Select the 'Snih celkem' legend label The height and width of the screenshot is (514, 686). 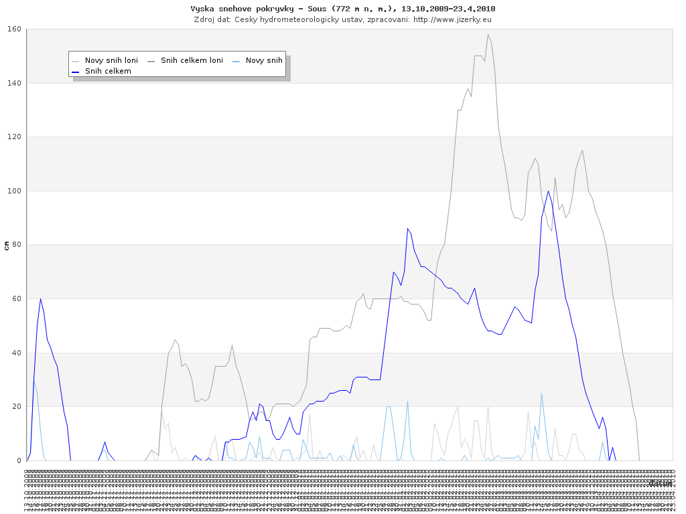108,71
